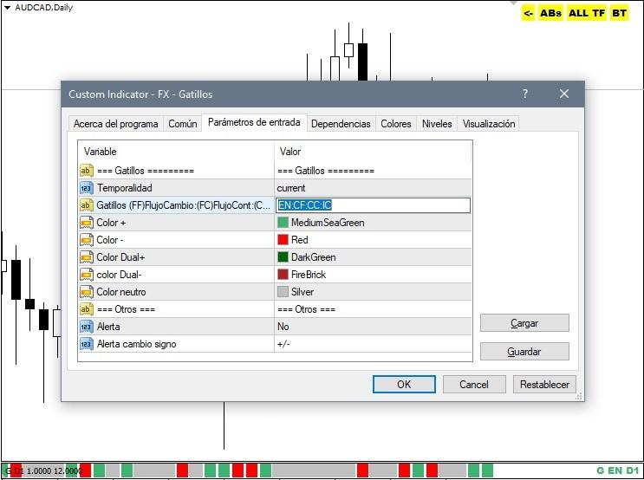
Task: Click the 'current' value of Temporalidad
Action: pos(291,188)
